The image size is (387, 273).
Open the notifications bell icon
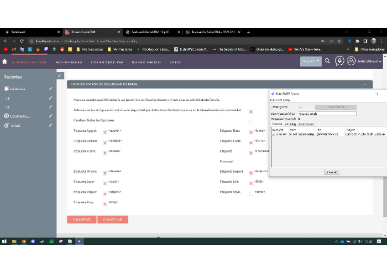coord(339,61)
